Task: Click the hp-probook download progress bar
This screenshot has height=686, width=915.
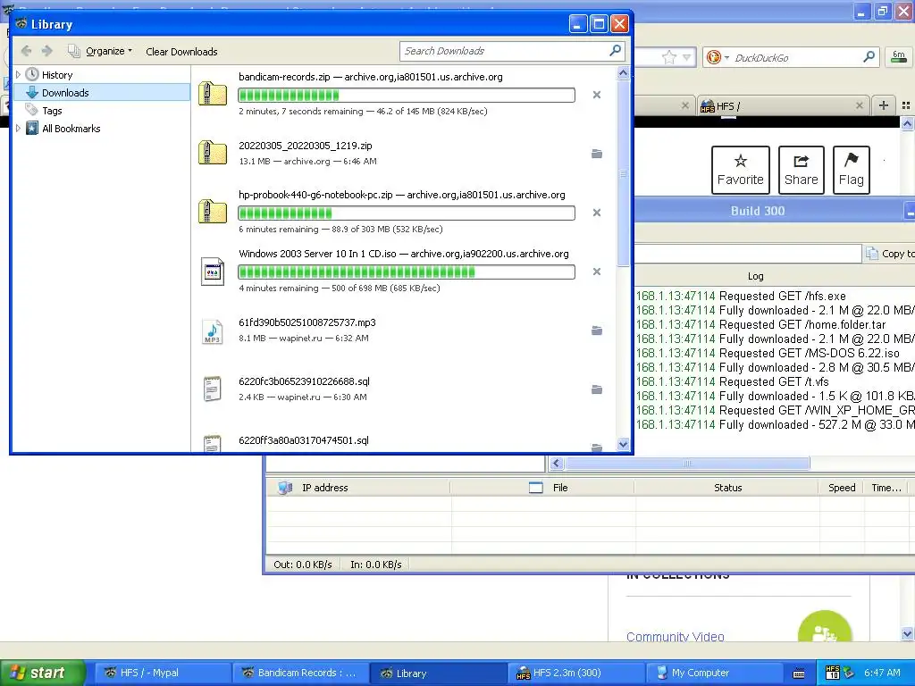Action: pyautogui.click(x=407, y=213)
